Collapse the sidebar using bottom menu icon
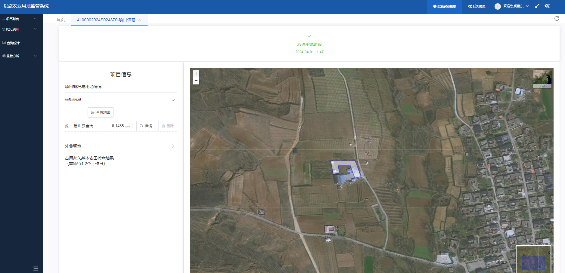Screen dimensions: 565x273 point(36,268)
